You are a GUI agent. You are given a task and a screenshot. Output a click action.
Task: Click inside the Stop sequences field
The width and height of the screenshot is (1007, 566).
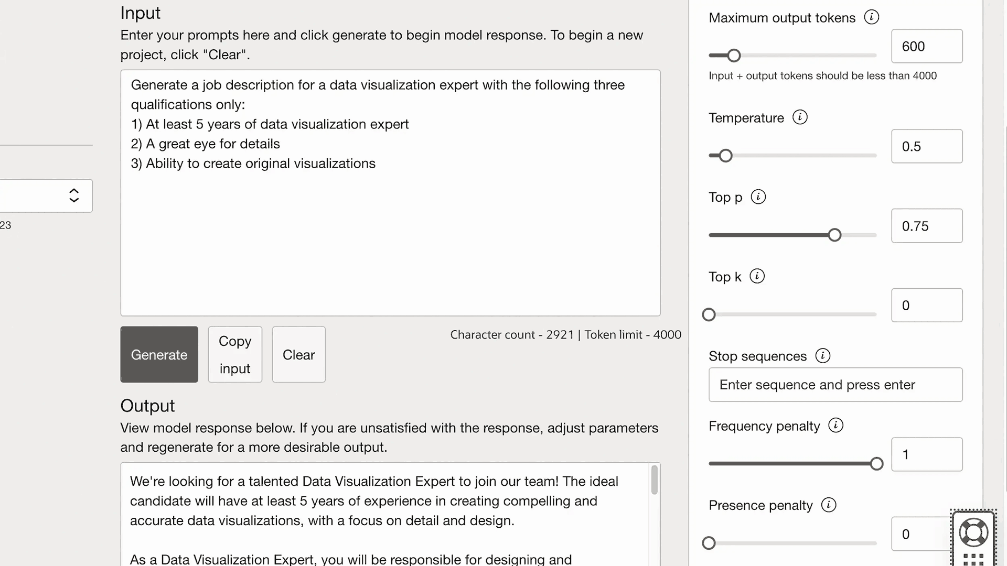click(835, 384)
